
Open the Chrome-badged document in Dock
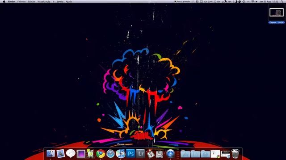pyautogui.click(x=215, y=154)
